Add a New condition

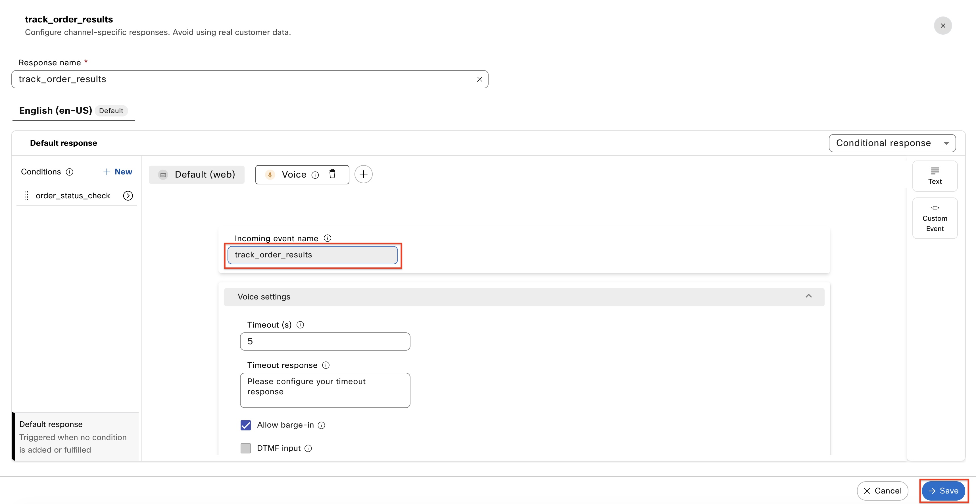pos(117,172)
